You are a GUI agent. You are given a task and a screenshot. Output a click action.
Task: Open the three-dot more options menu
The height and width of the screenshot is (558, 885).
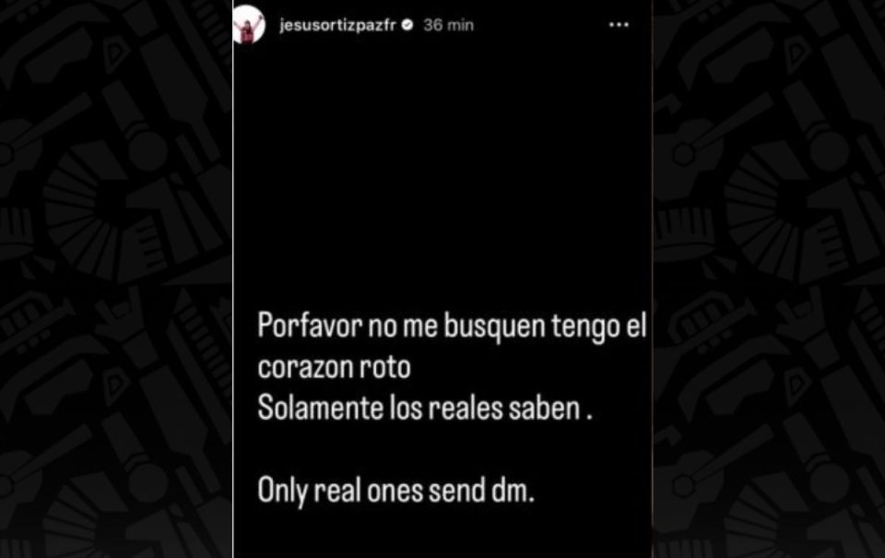pos(619,25)
